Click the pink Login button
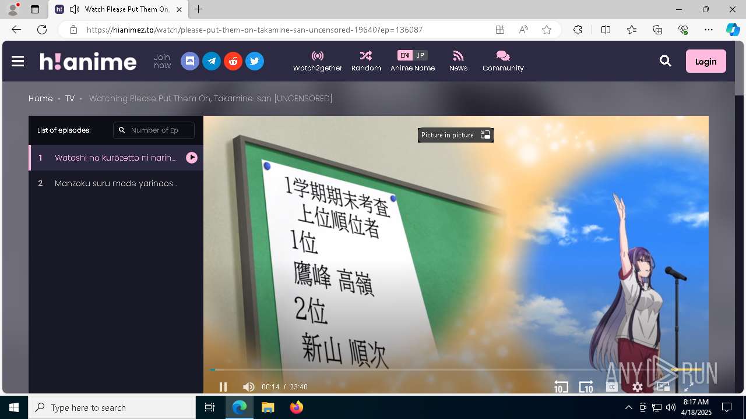Screen dimensions: 746x419 (706, 61)
